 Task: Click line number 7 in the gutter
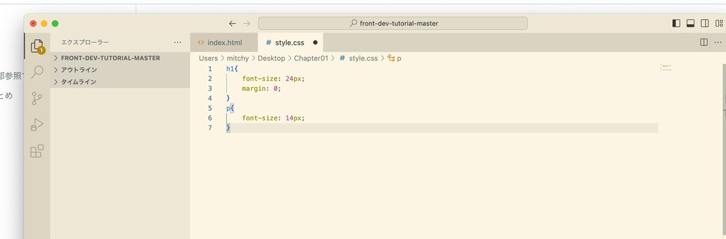(x=209, y=128)
